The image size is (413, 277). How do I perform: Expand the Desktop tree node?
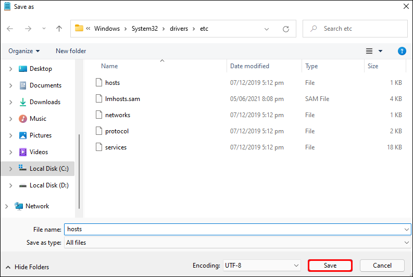click(11, 69)
